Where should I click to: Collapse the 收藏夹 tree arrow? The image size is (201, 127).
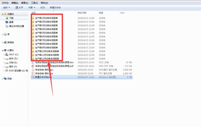(2, 14)
